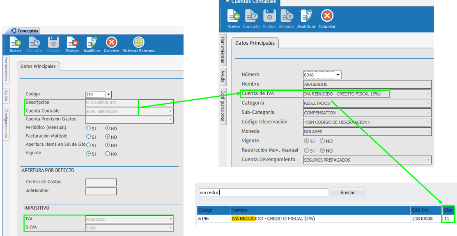Click Eliminar icon in Conceptos toolbar
Viewport: 457px width, 236px height.
click(72, 42)
